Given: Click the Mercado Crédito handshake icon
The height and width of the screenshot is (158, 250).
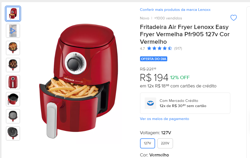Looking at the screenshot, I should [x=150, y=103].
